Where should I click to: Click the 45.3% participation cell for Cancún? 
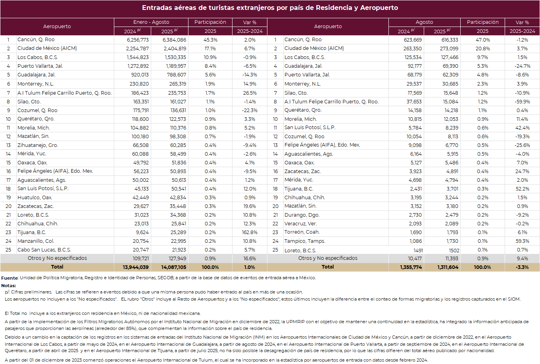[210, 40]
